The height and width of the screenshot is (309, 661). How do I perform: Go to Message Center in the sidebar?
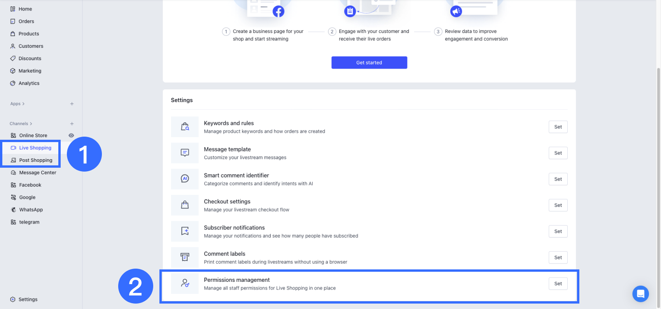point(37,173)
